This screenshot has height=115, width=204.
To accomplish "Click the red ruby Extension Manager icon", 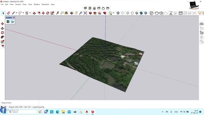I will click(x=105, y=13).
